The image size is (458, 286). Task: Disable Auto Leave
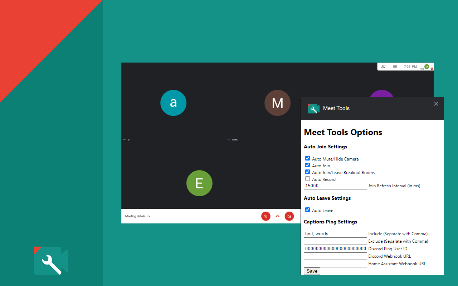307,209
